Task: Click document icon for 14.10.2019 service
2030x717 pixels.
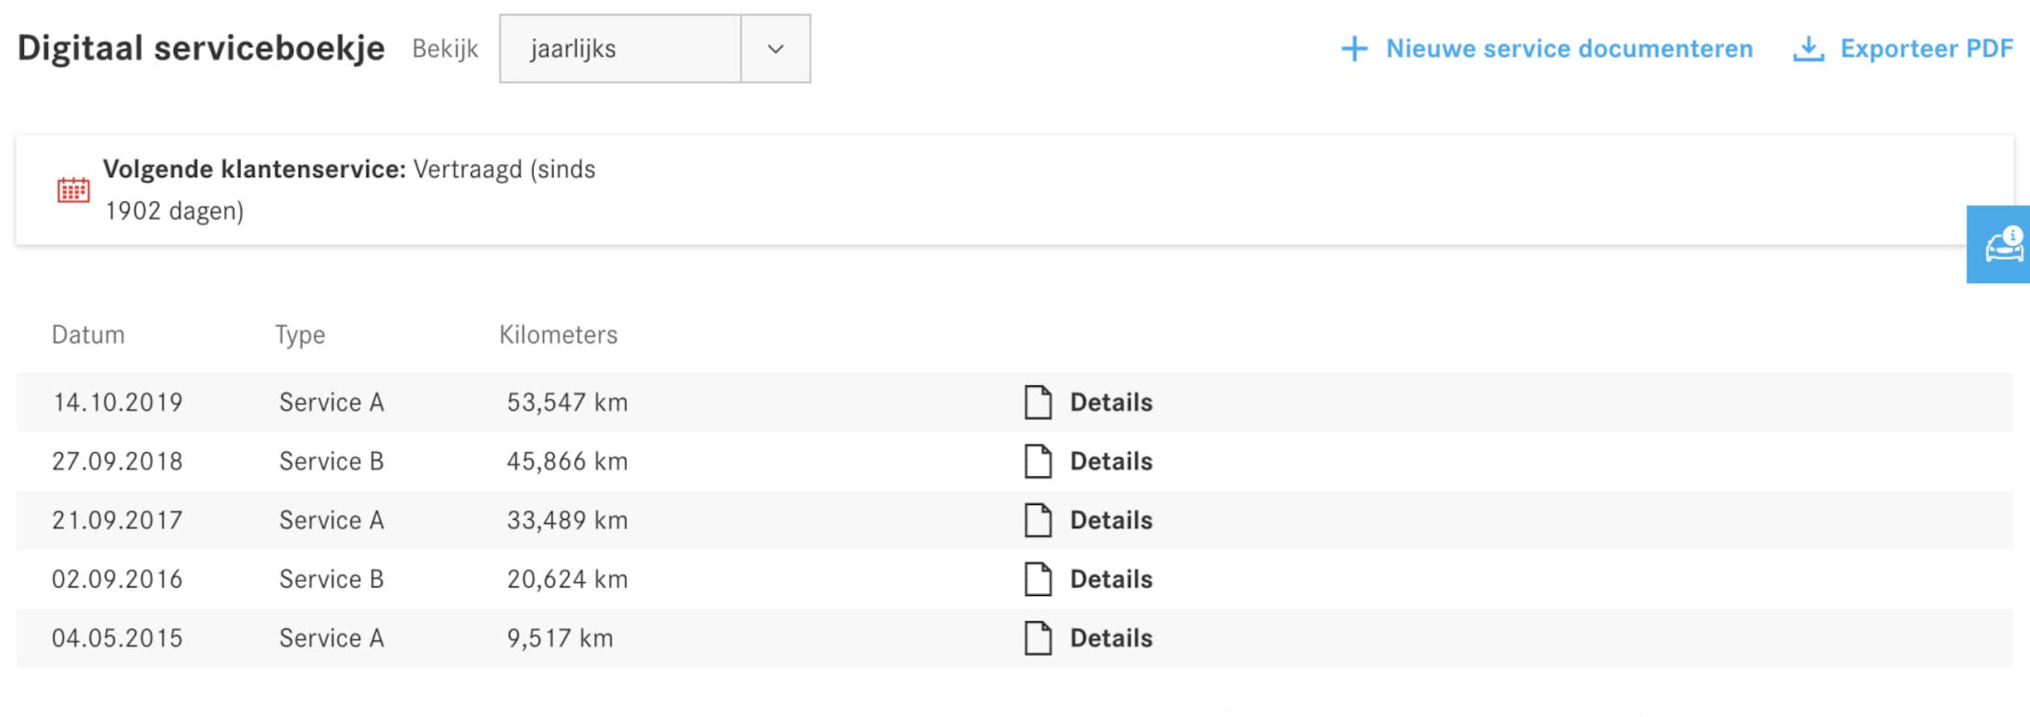Action: 1037,402
